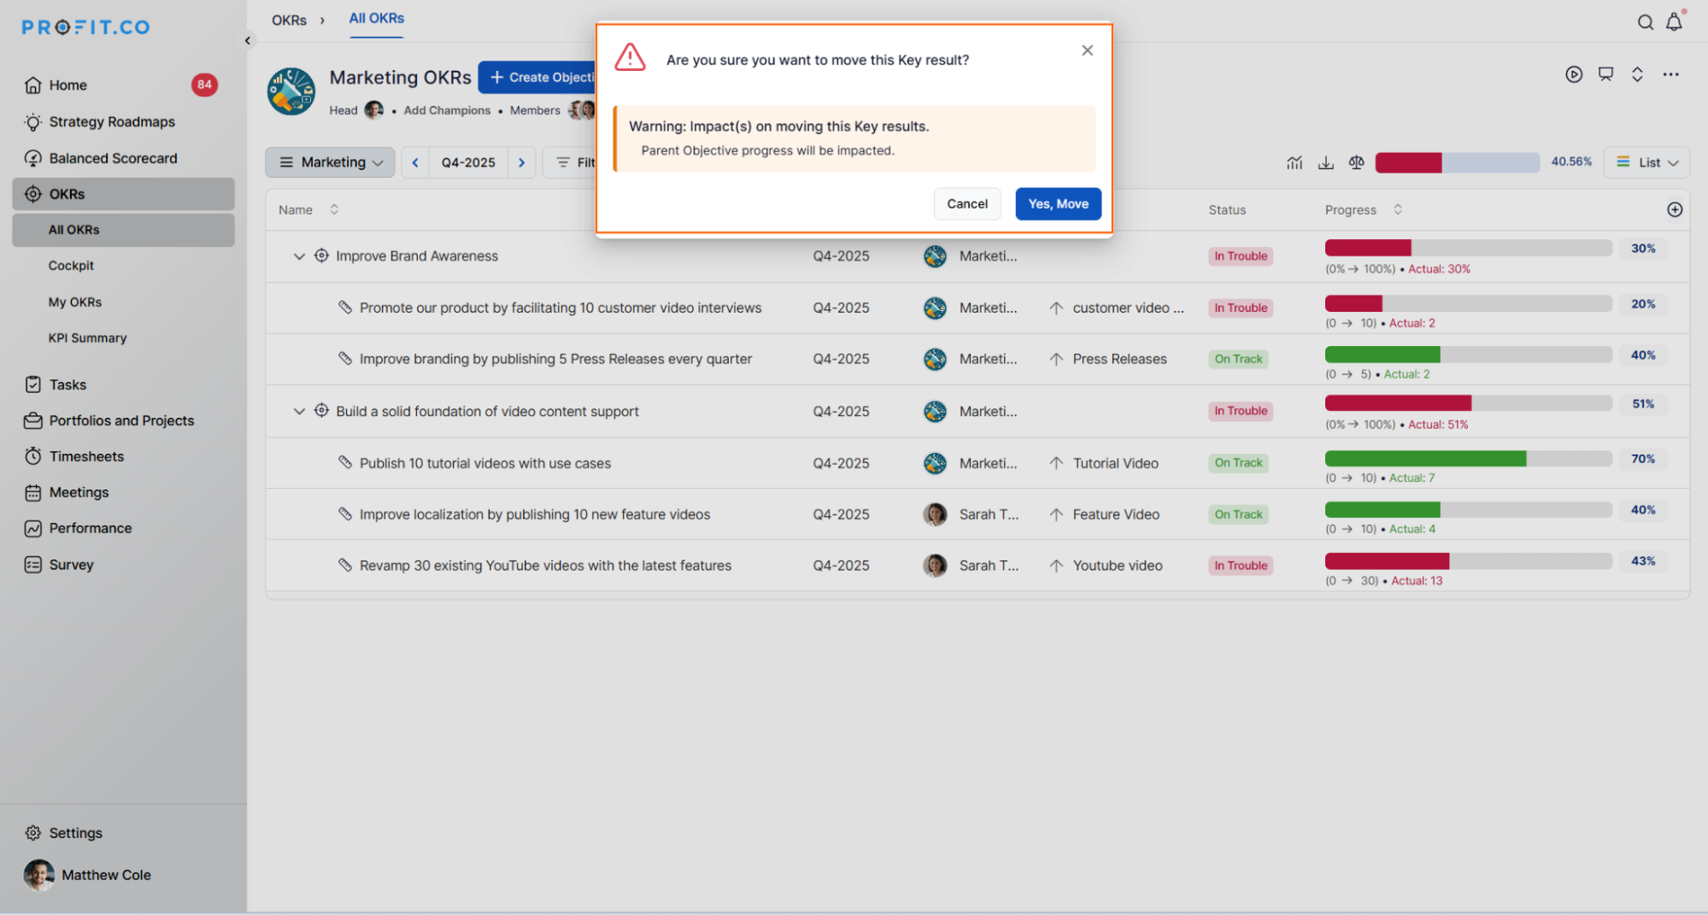Collapse Improve Brand Awareness objective
1708x915 pixels.
click(299, 256)
